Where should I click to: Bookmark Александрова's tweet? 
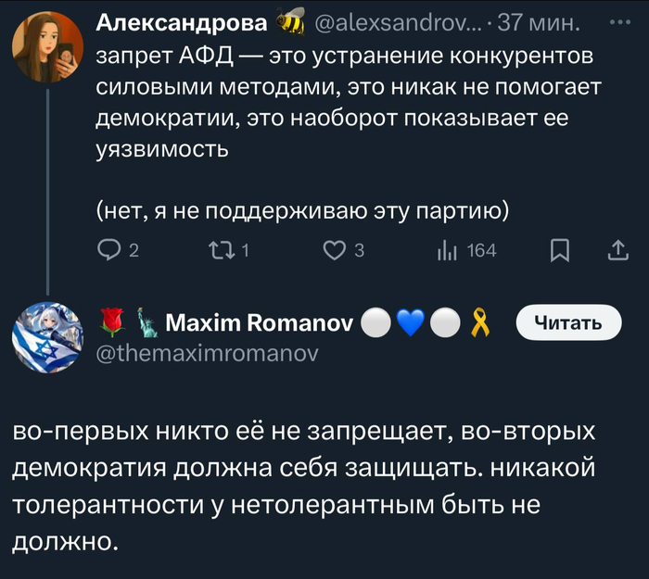[x=560, y=250]
